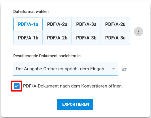Screen dimensions: 151x118
Task: Uncheck open PDF/A document after converting
Action: click(x=17, y=86)
